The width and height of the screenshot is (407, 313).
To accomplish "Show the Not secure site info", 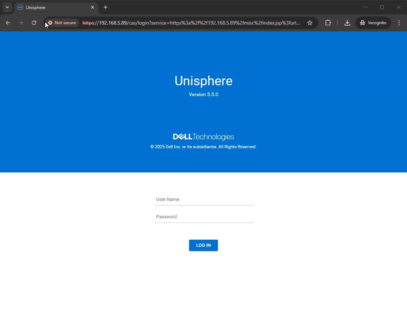I will tap(62, 23).
